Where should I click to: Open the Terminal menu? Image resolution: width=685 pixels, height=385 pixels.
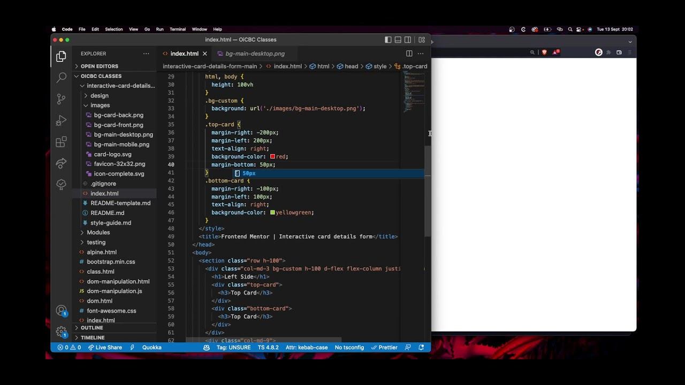(x=178, y=29)
